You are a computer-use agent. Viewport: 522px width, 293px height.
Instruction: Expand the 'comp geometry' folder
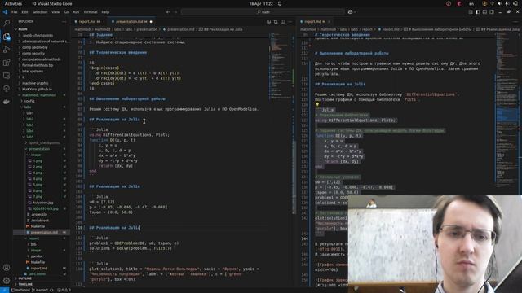[x=34, y=47]
